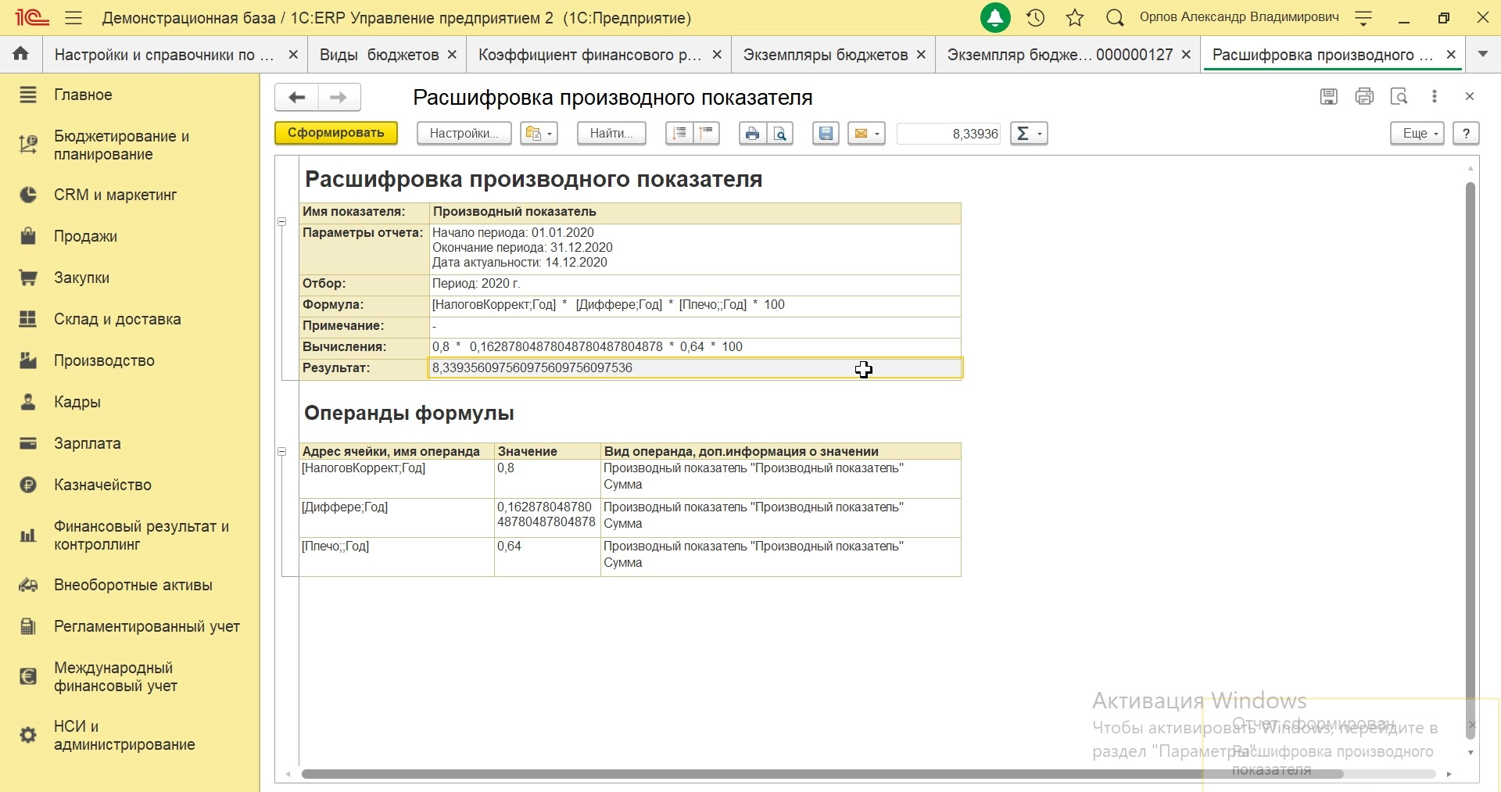Open favorites star icon
Image resolution: width=1501 pixels, height=792 pixels.
(1076, 18)
